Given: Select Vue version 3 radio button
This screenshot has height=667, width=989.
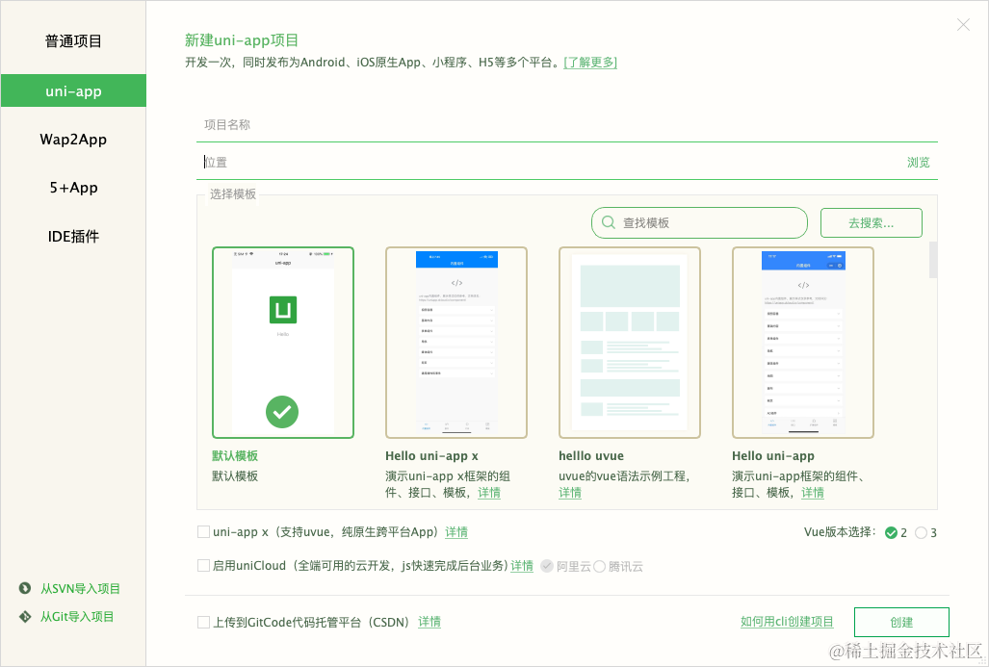Looking at the screenshot, I should click(921, 531).
